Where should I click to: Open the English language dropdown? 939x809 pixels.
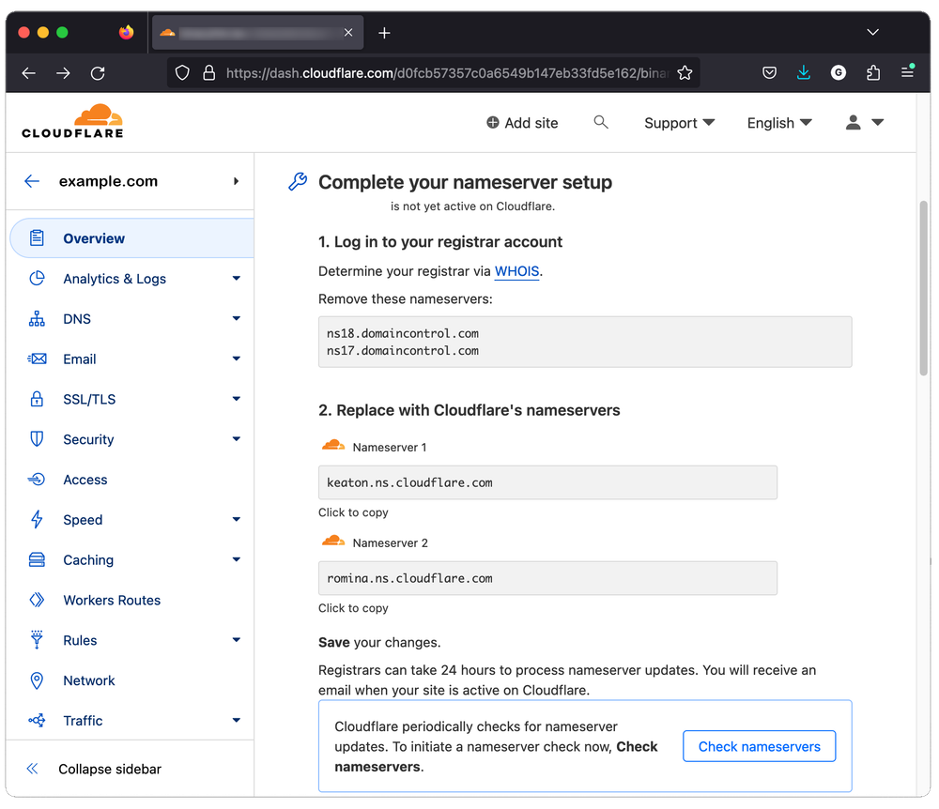(x=779, y=123)
